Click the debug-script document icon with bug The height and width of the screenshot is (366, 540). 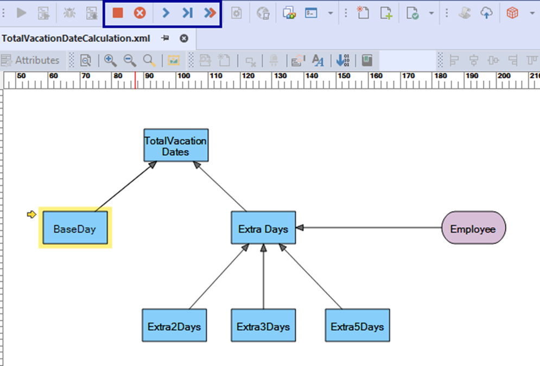pyautogui.click(x=92, y=13)
